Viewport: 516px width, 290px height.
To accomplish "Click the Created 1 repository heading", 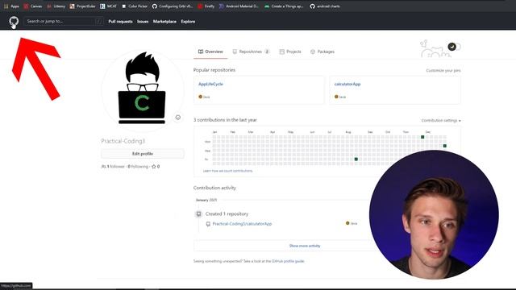I will pos(227,213).
